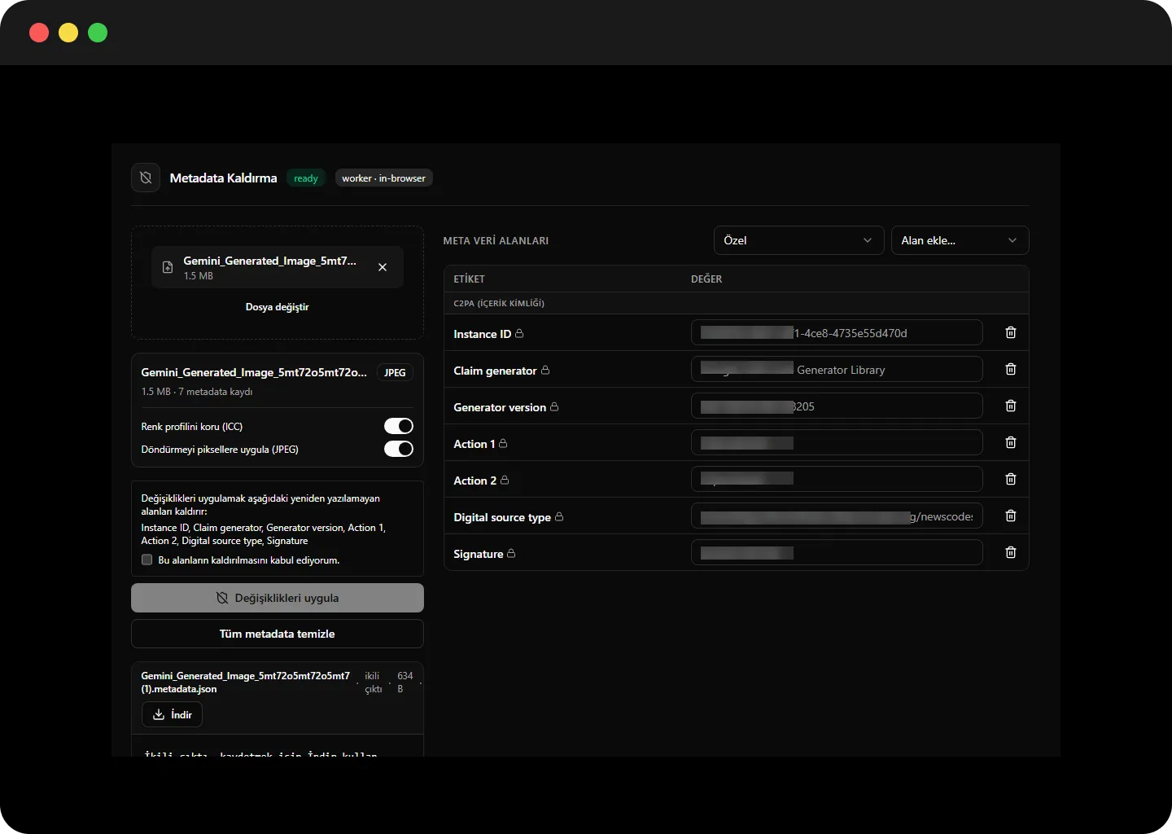Click the lock icon next to Action 1
Image resolution: width=1172 pixels, height=834 pixels.
503,443
